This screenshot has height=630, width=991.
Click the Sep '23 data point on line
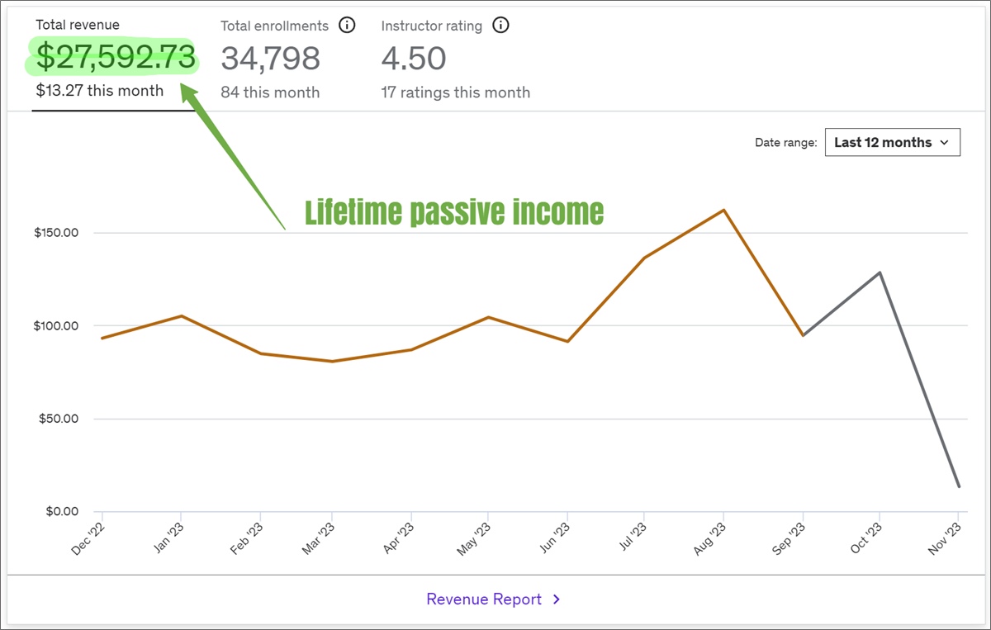(x=803, y=335)
